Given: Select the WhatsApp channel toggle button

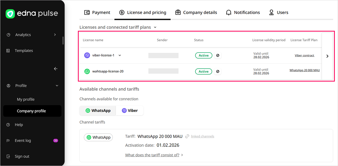Looking at the screenshot, I should (x=98, y=111).
